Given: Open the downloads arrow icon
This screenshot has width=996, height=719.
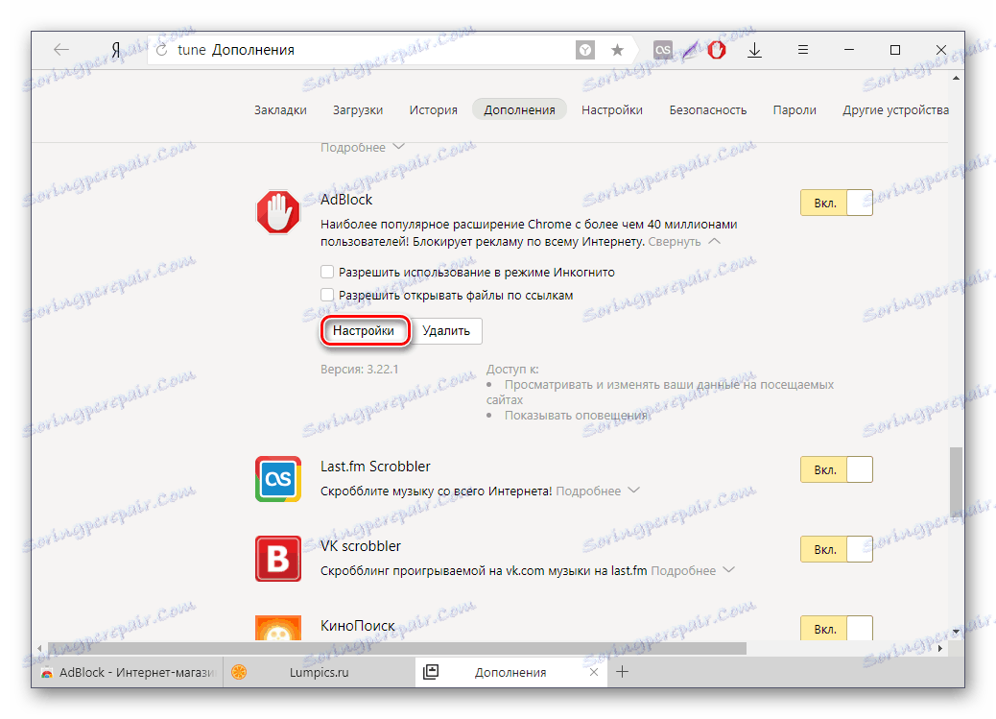Looking at the screenshot, I should pos(754,50).
